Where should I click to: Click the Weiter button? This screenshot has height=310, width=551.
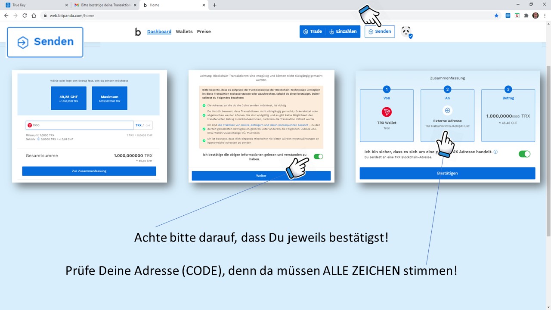(261, 176)
